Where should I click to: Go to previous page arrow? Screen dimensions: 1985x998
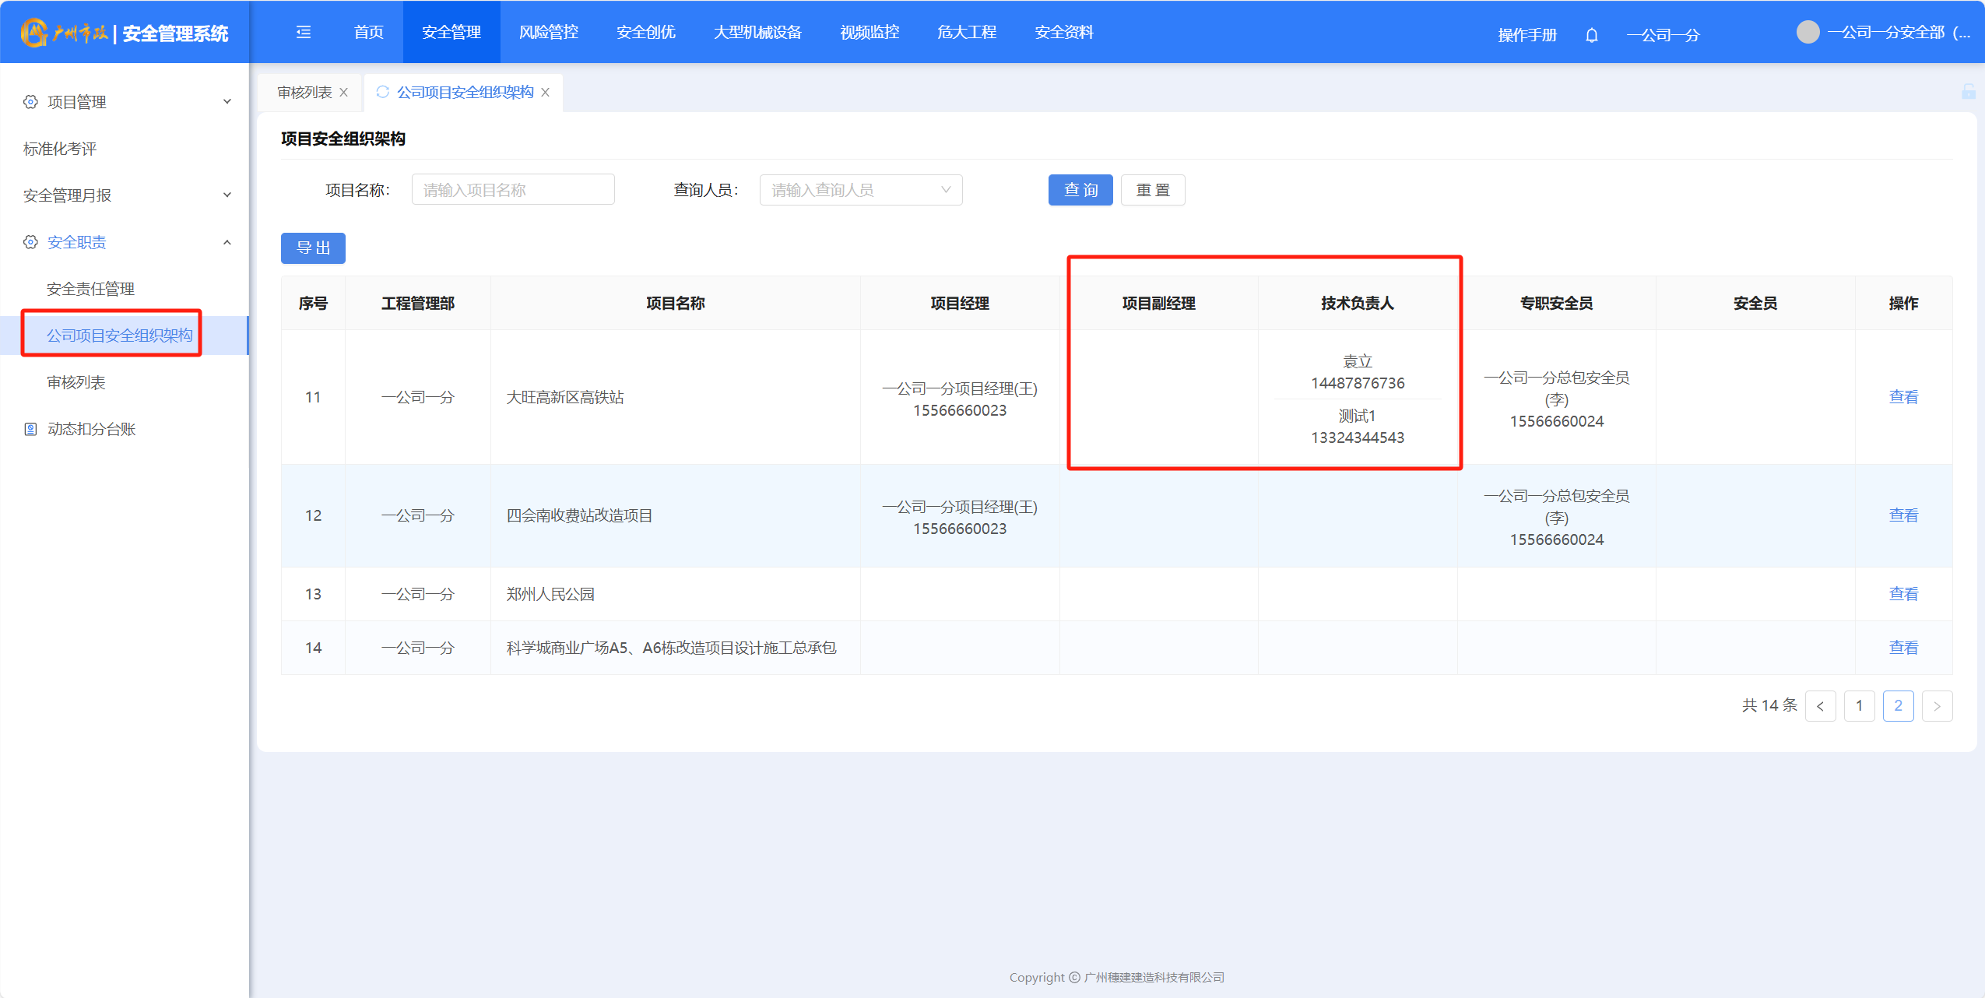(1820, 706)
